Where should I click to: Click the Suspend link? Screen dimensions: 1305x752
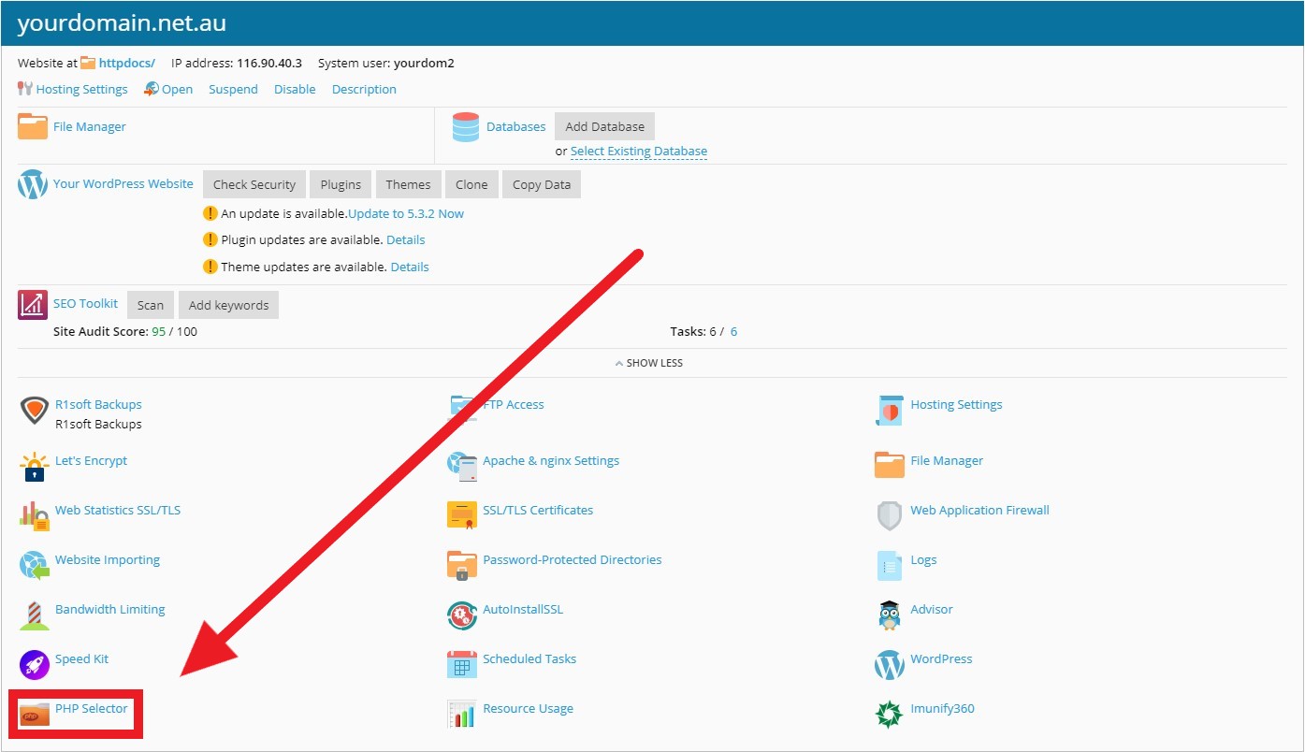[233, 90]
